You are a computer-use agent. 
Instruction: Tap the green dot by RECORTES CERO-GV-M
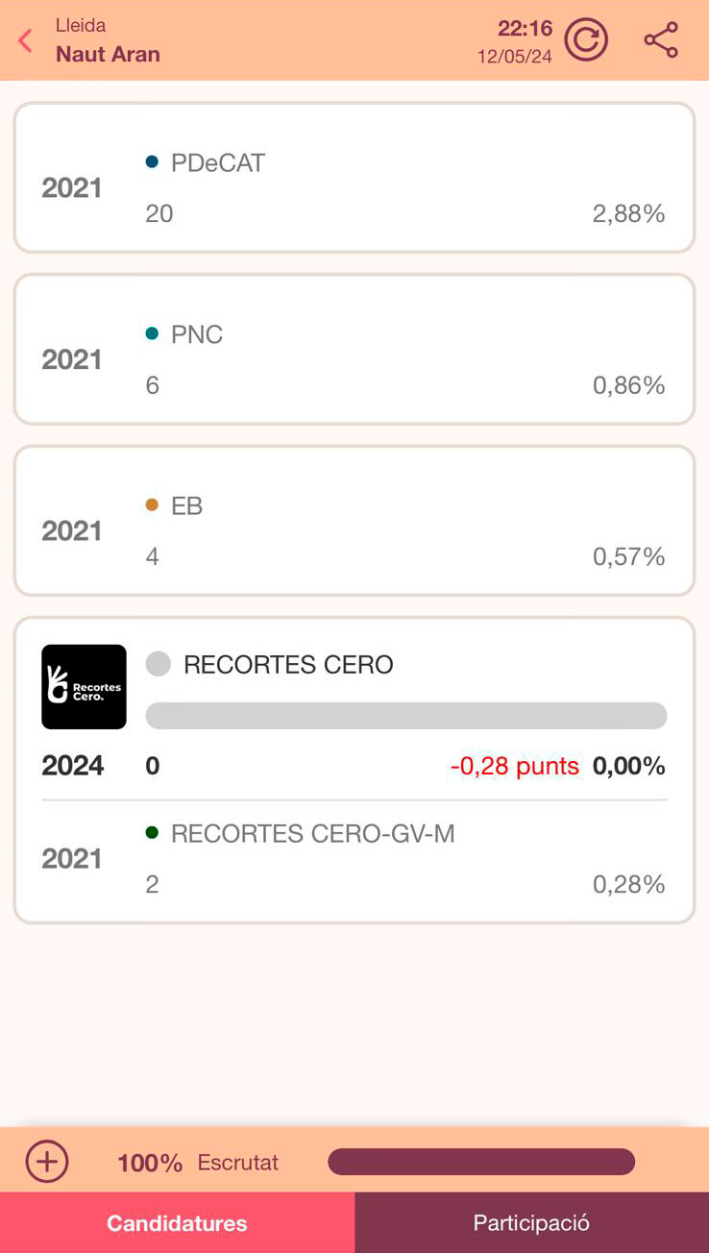(x=152, y=832)
